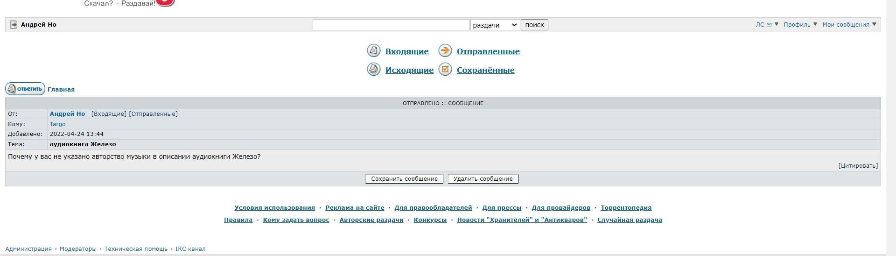This screenshot has height=256, width=896.
Task: Click the orange arrow icon beside Отправленные
Action: (445, 50)
